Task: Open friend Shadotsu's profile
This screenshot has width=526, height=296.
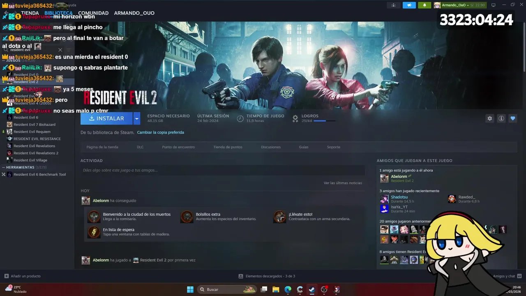Action: click(399, 197)
